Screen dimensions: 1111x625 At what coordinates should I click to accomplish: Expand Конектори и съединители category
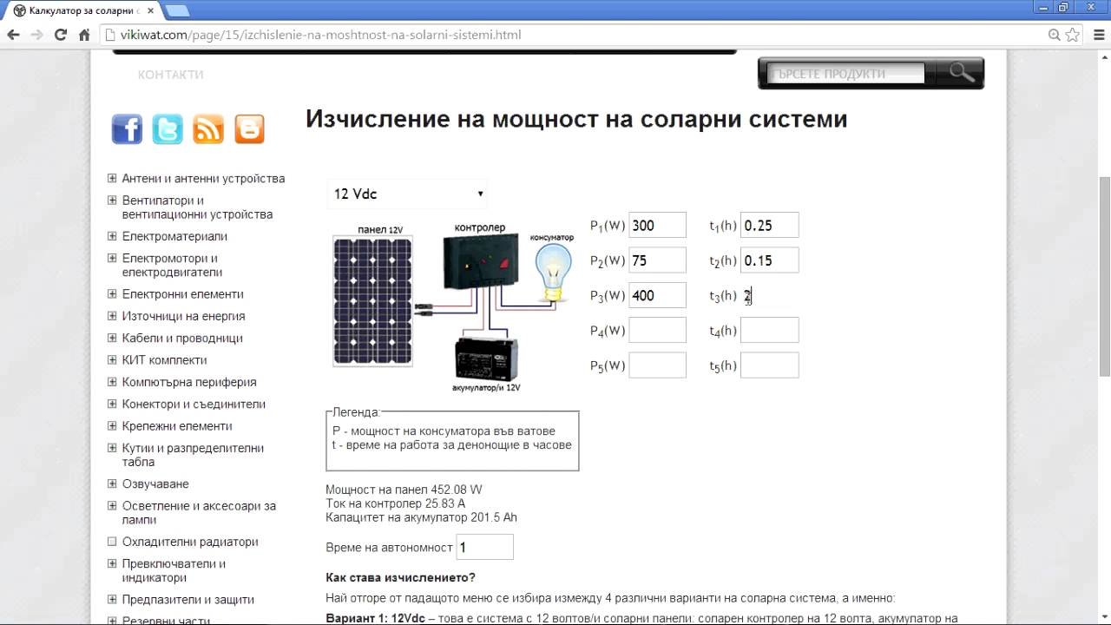[x=112, y=404]
